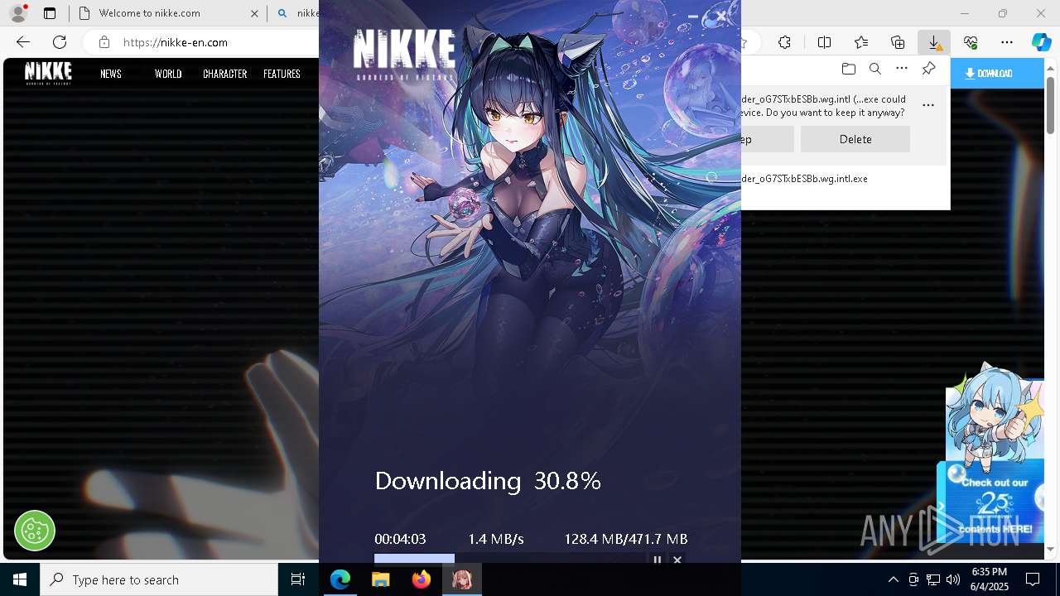Toggle Edge split screen
Image resolution: width=1060 pixels, height=596 pixels.
(824, 42)
